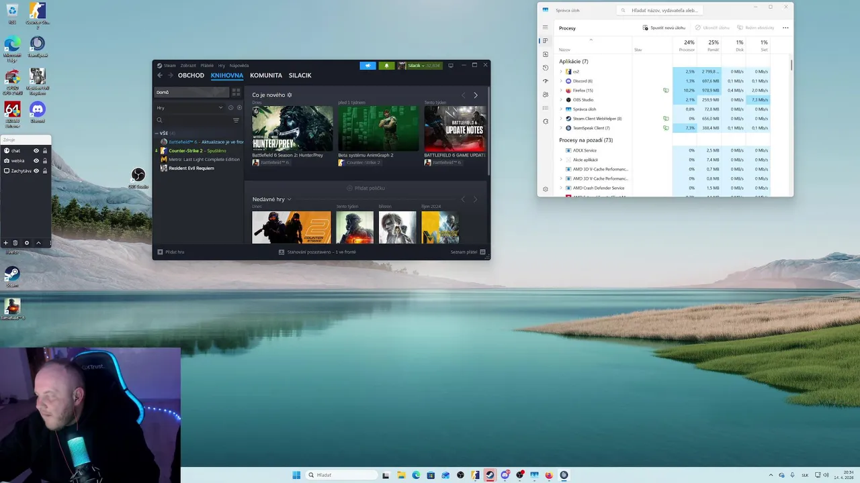Open Steam notifications bell button
Screen dimensions: 860x483
[386, 66]
